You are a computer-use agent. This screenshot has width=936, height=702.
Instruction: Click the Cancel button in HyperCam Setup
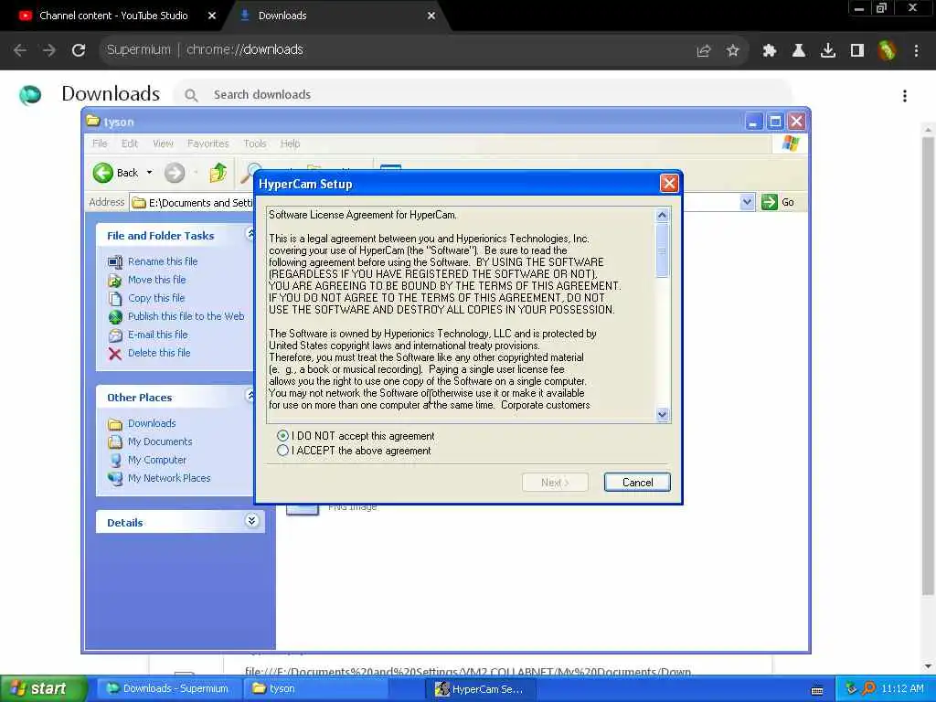637,483
